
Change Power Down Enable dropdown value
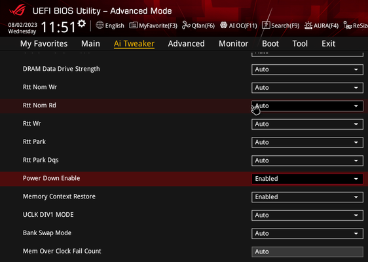coord(307,179)
